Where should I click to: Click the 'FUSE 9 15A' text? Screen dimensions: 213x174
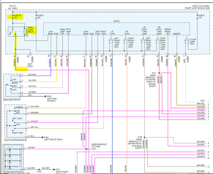201,17
